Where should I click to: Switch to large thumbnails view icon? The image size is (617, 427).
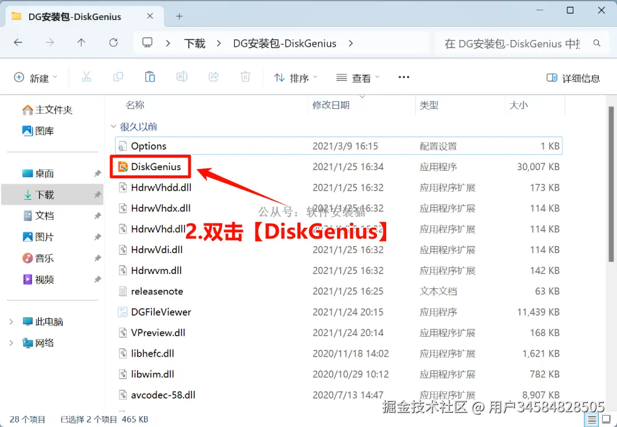[x=606, y=420]
